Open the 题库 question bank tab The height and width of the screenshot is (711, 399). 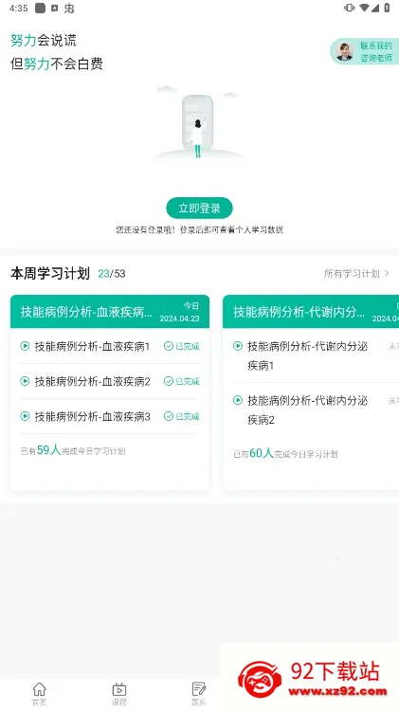[199, 694]
